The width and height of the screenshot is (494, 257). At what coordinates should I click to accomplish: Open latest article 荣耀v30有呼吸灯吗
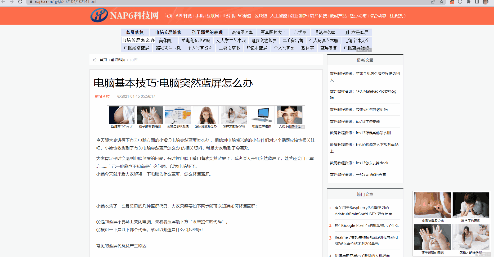tap(359, 110)
